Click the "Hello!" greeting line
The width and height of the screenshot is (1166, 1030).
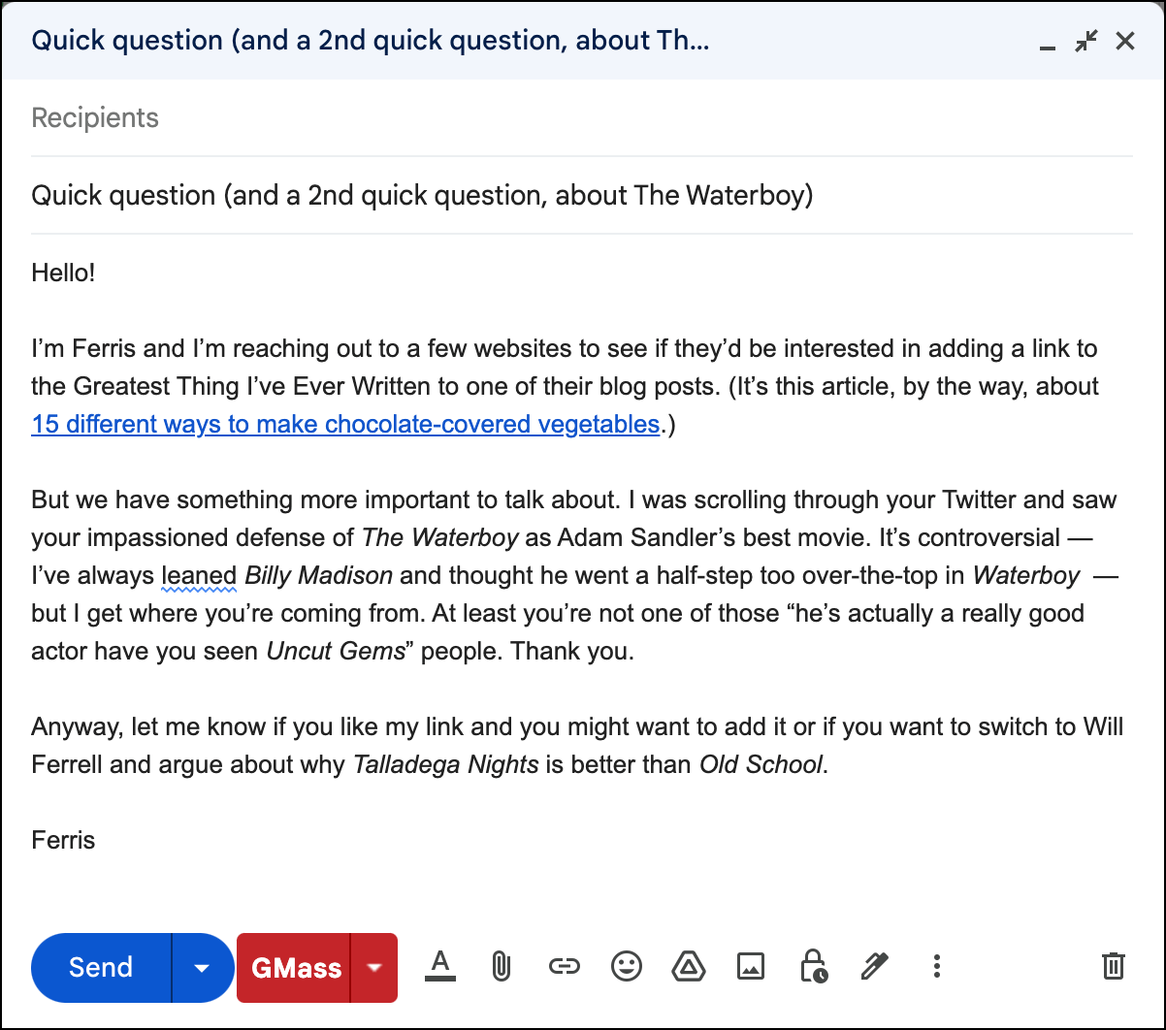pos(64,273)
